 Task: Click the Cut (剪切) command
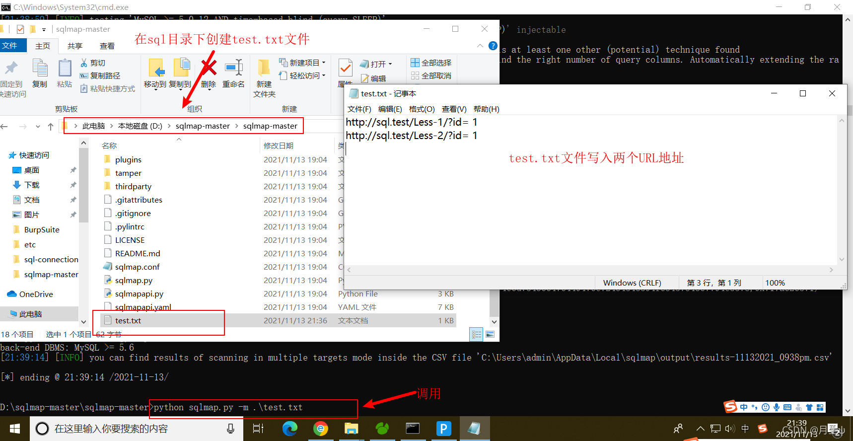click(x=93, y=63)
